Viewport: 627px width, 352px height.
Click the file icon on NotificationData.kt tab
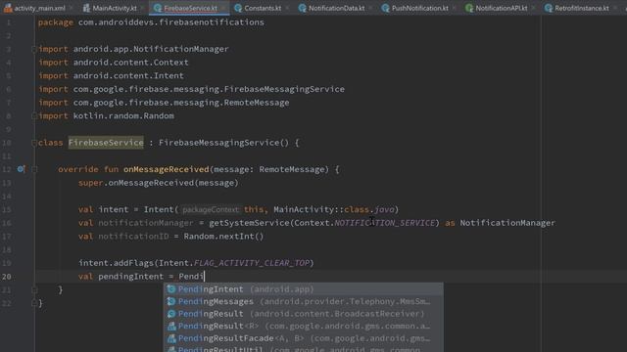[303, 8]
